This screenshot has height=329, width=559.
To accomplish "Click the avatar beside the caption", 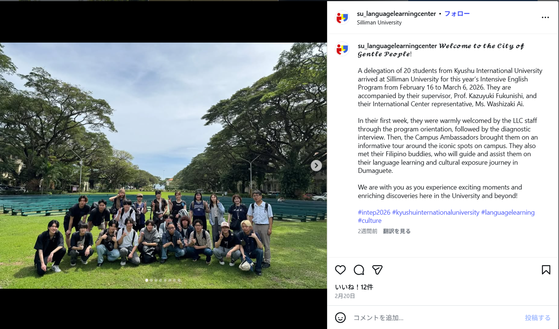I will pyautogui.click(x=342, y=49).
